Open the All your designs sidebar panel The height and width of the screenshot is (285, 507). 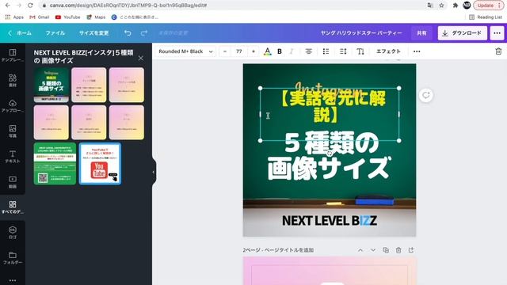coord(13,207)
